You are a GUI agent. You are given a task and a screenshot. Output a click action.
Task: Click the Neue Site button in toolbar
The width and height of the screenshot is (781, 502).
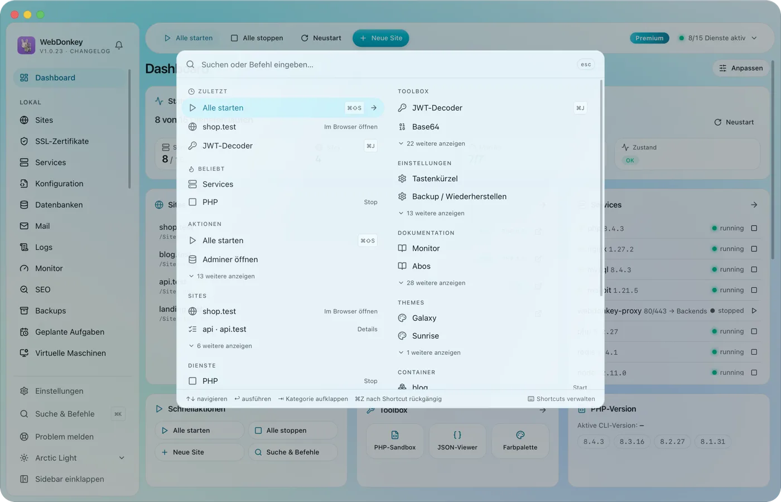(381, 38)
